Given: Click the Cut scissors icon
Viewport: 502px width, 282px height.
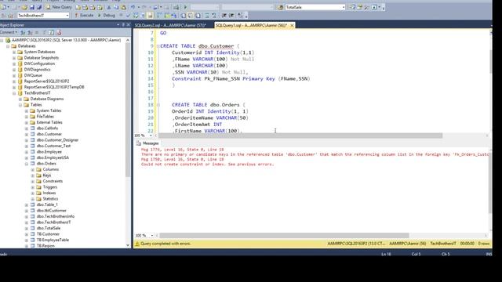Looking at the screenshot, I should 109,7.
